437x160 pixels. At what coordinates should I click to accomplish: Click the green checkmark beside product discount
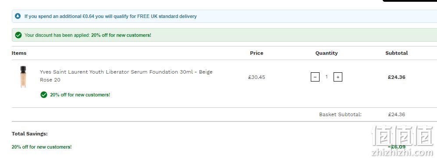point(44,95)
